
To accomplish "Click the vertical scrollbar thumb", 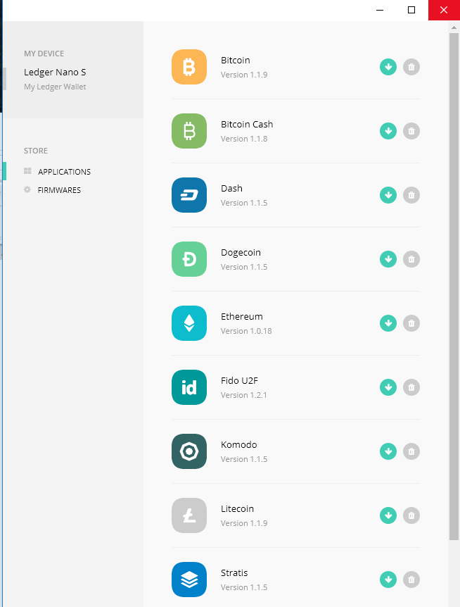I will click(454, 287).
